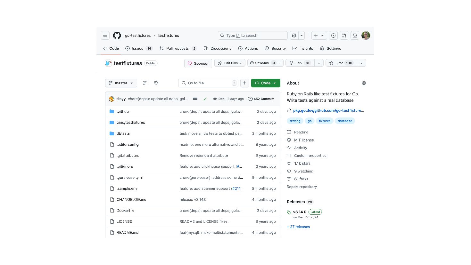Open the .gitignore file
Image resolution: width=471 pixels, height=265 pixels.
pos(125,166)
